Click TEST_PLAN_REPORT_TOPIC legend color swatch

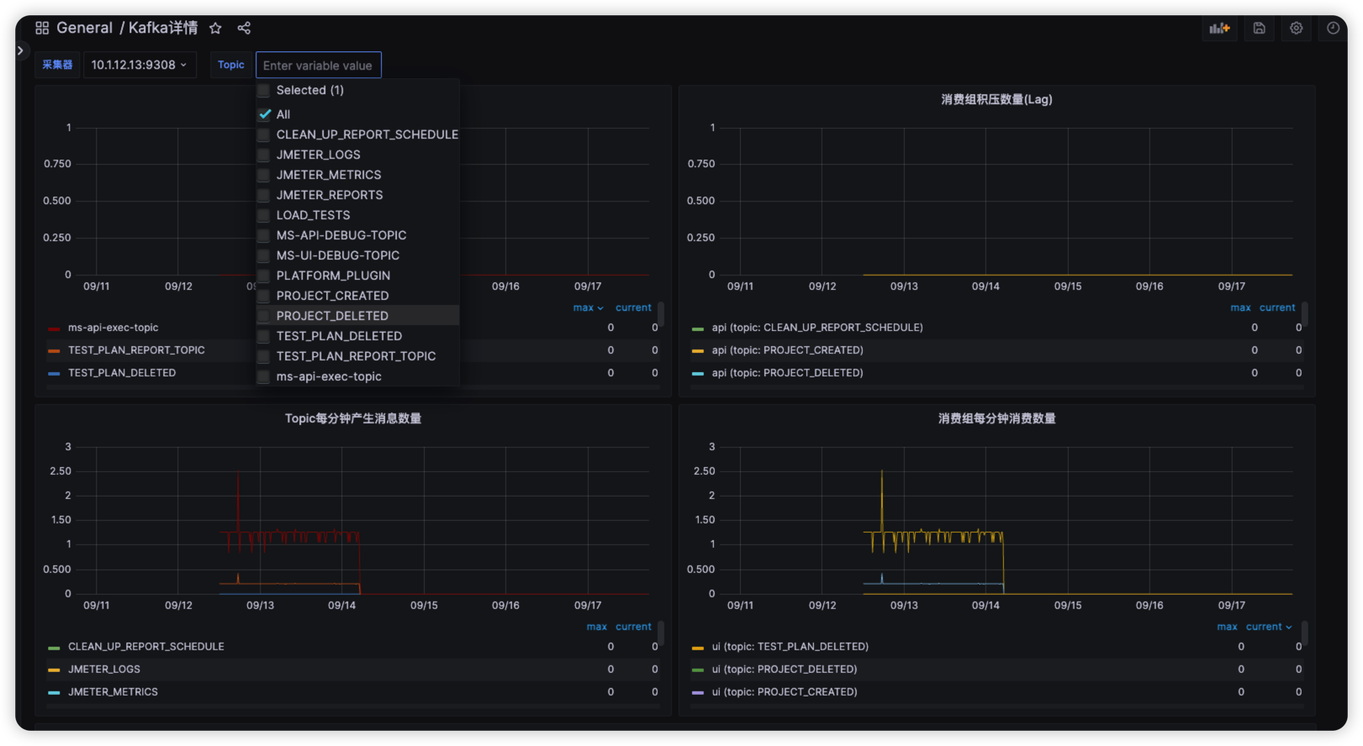[x=54, y=351]
